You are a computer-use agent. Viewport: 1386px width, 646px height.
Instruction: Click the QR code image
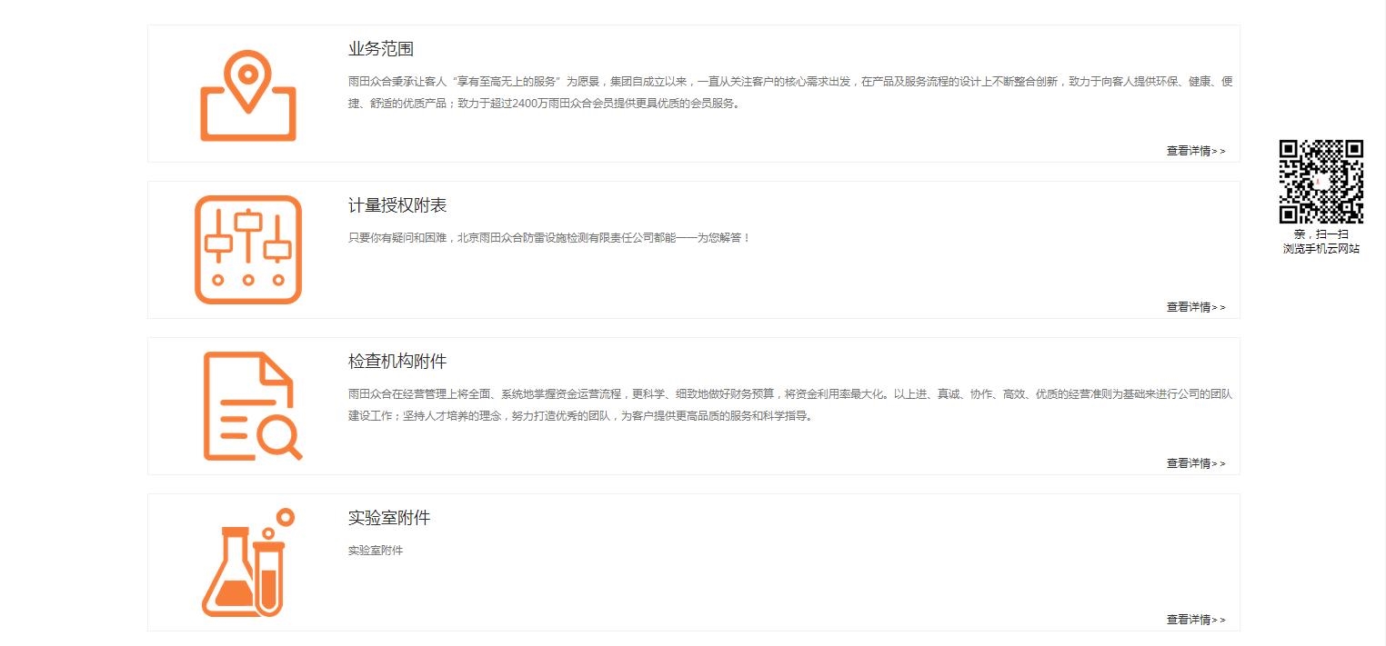click(1321, 181)
